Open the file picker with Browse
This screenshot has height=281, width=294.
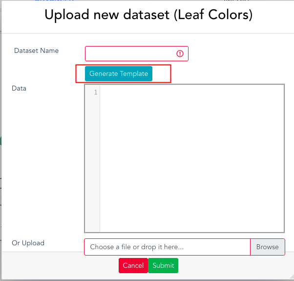click(x=267, y=247)
